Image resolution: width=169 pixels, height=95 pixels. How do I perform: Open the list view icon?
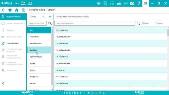coord(112,3)
